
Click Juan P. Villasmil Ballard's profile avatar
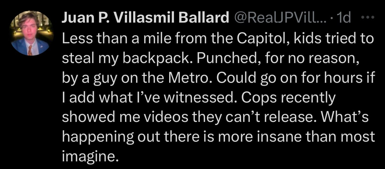coord(32,33)
